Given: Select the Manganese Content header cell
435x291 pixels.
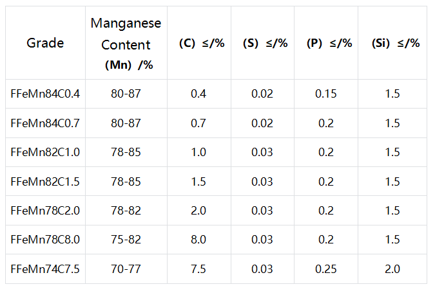Looking at the screenshot, I should pos(126,43).
